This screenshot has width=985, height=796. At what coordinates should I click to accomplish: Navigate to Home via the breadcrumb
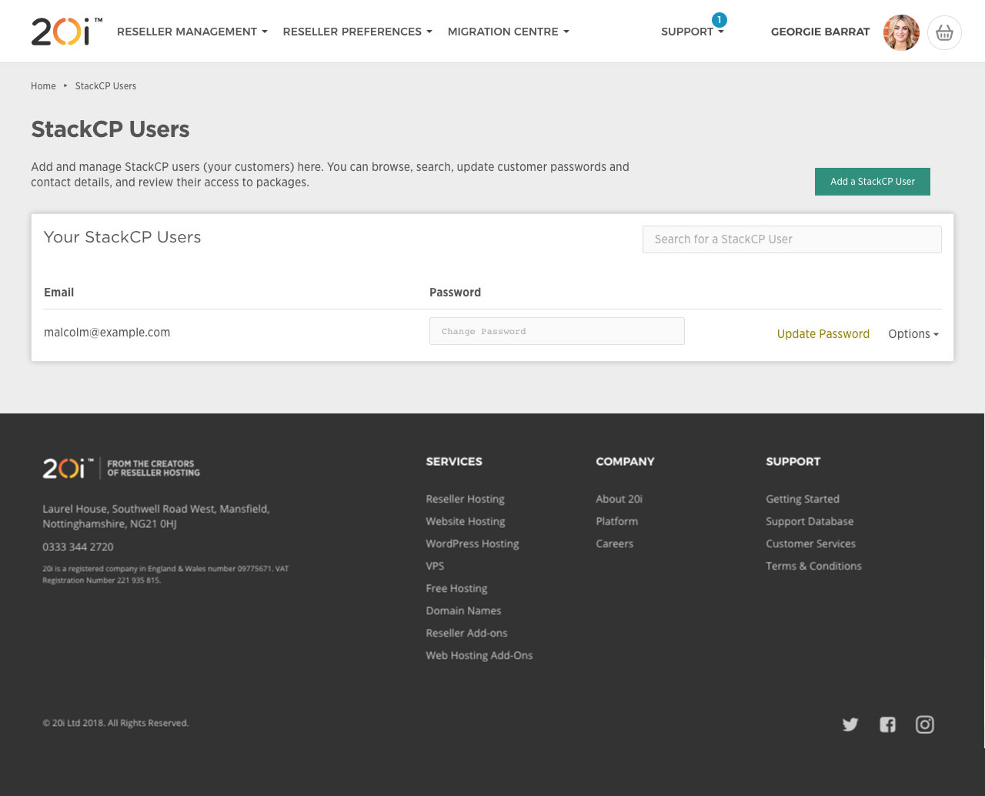tap(43, 85)
